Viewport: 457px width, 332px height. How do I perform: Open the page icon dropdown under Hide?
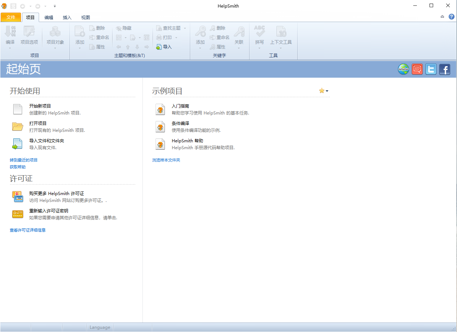[140, 38]
